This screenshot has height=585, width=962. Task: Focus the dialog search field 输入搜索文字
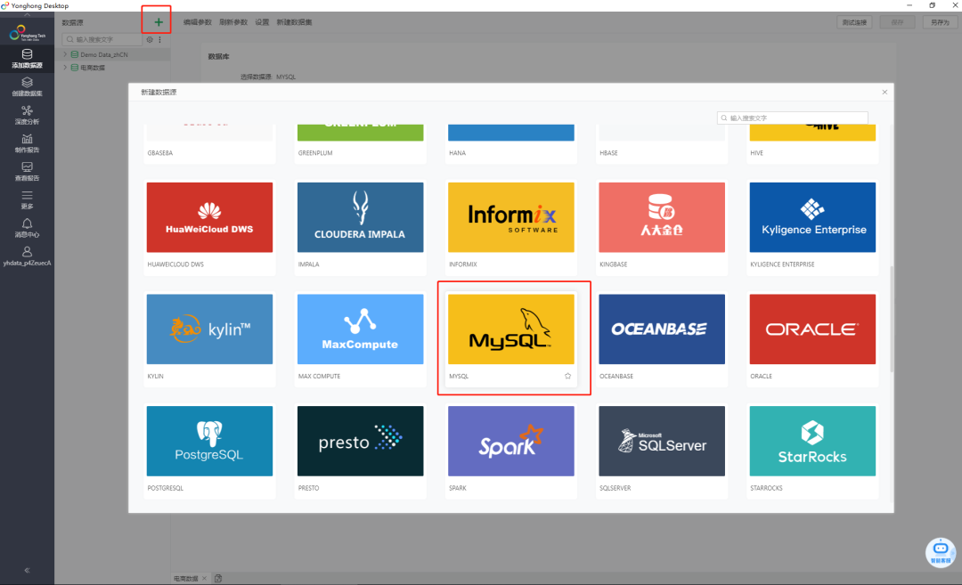793,118
